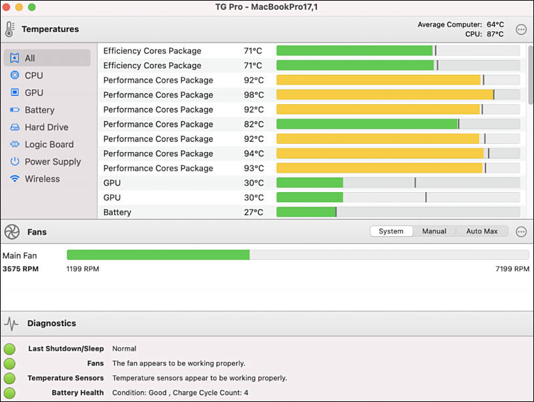Click the Hard Drive icon in sidebar
The width and height of the screenshot is (534, 402).
pyautogui.click(x=15, y=127)
